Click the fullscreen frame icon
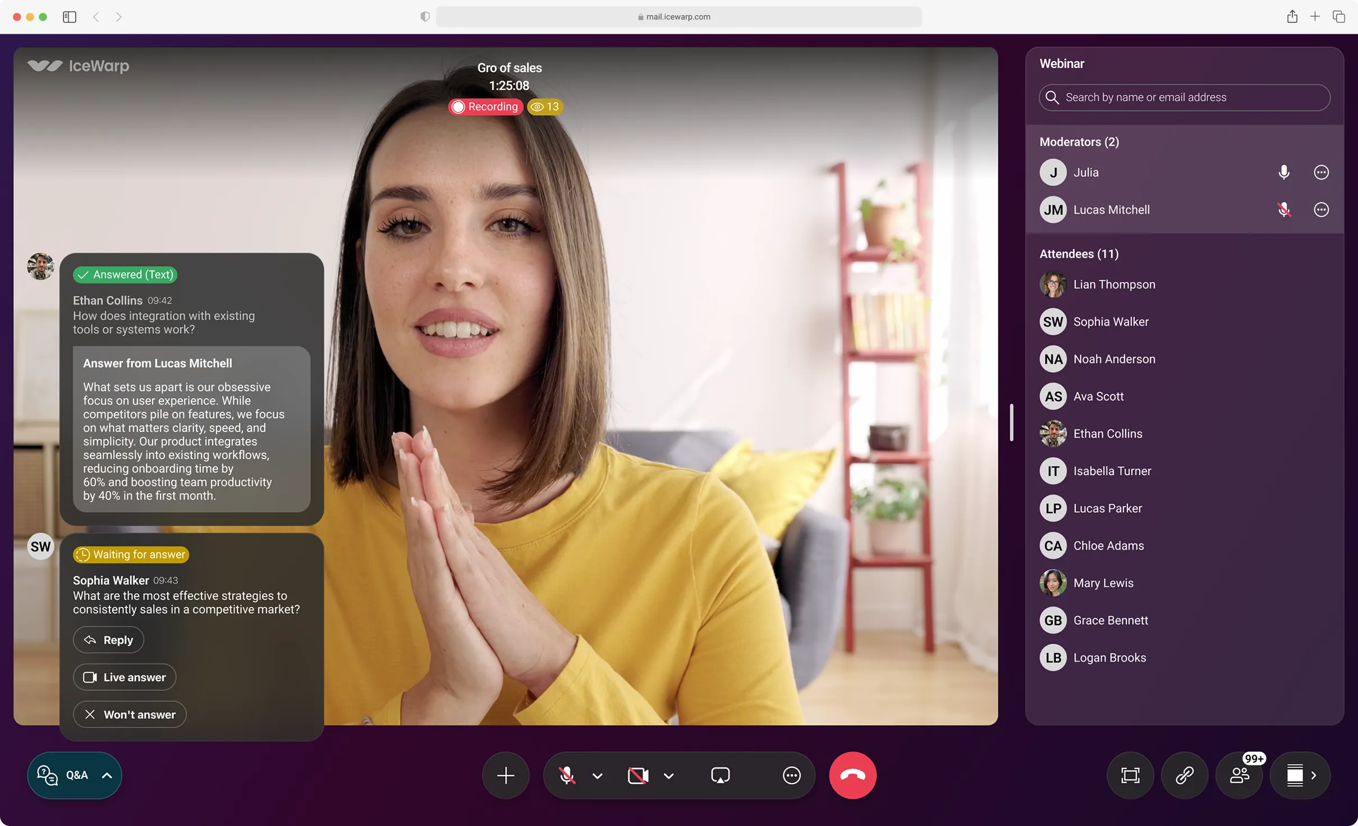1358x826 pixels. [x=1130, y=775]
